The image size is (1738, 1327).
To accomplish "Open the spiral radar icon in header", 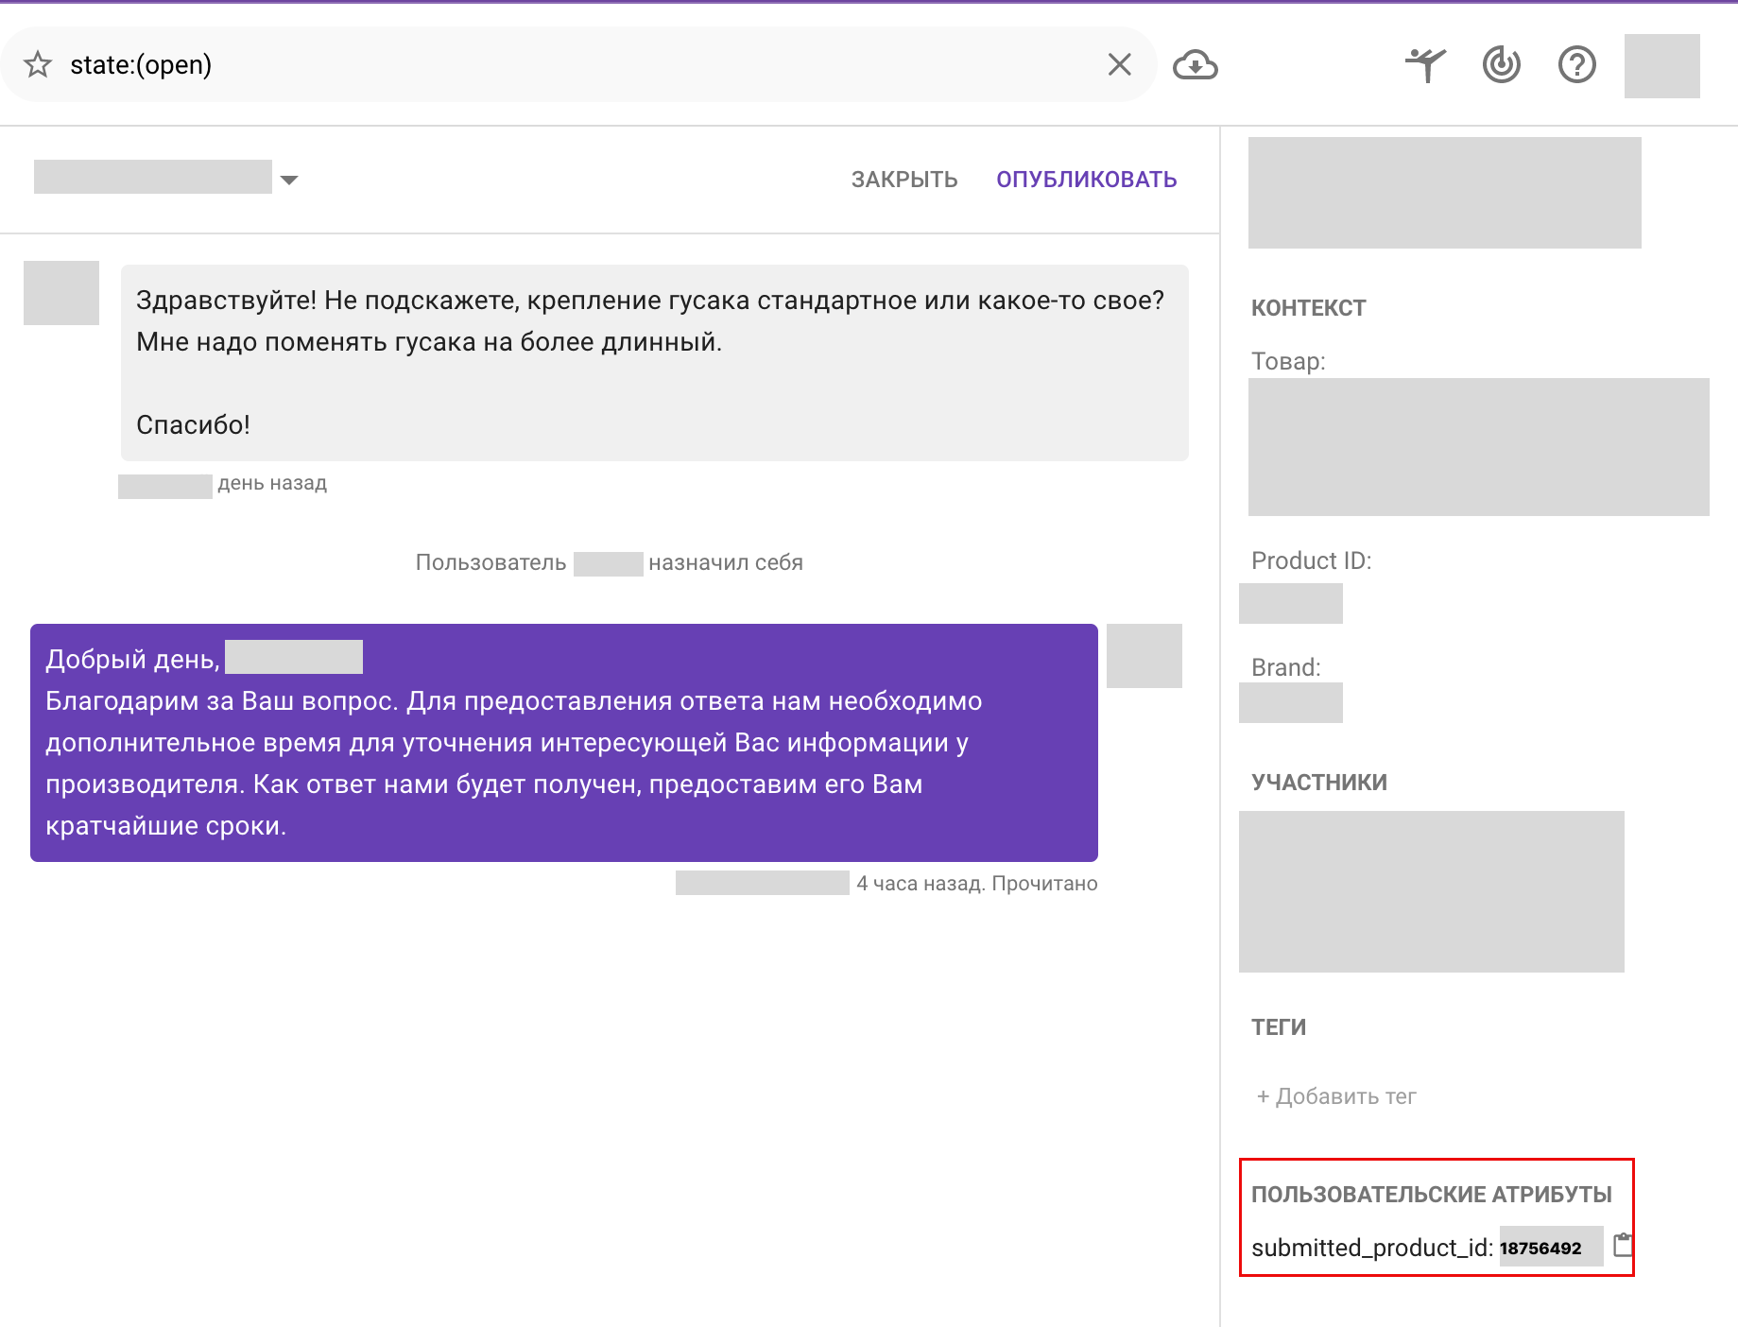I will [1501, 65].
